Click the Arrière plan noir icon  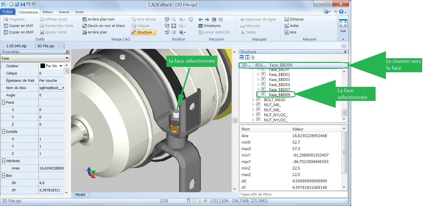85,19
